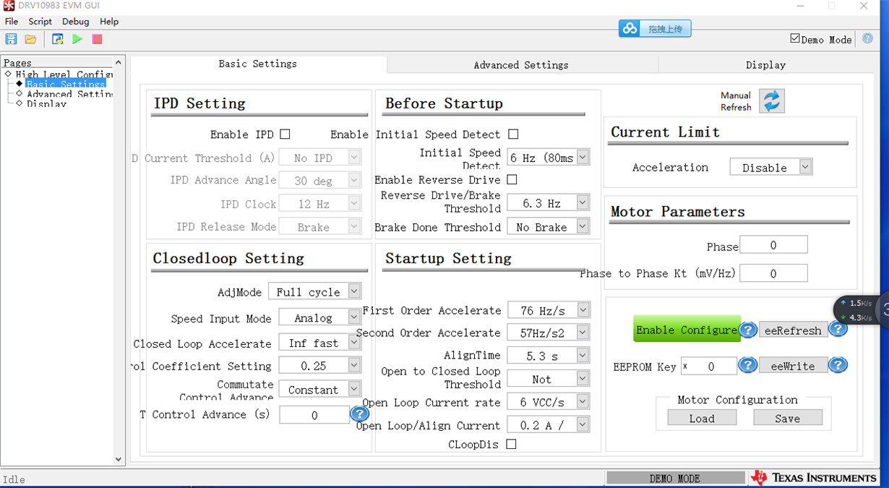Screen dimensions: 889x488
Task: Toggle Enable Initial Speed Detect checkbox
Action: pyautogui.click(x=513, y=134)
